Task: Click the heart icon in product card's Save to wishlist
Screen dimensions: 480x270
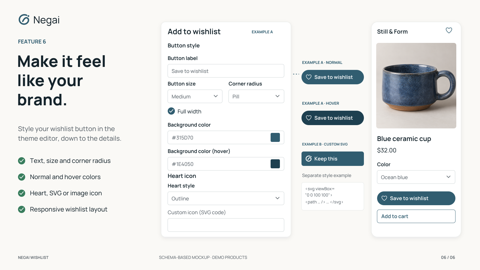Action: point(384,198)
